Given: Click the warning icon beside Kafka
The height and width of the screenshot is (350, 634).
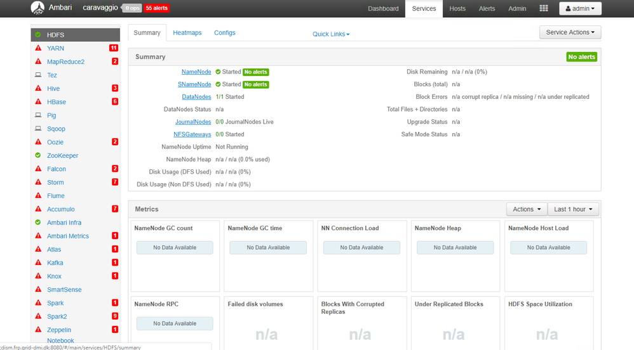Looking at the screenshot, I should point(38,262).
